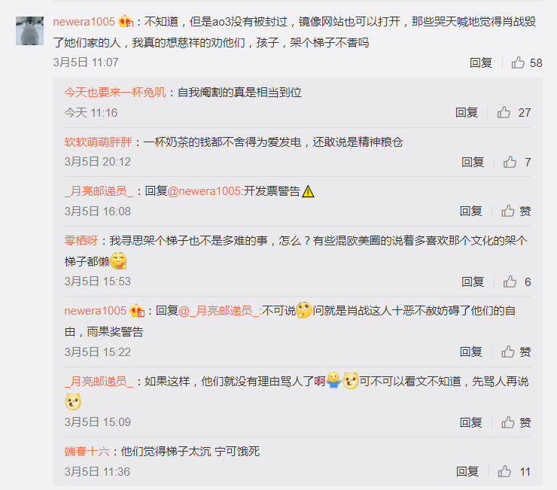Like 零栖呀's reply with 6 likes
Image resolution: width=557 pixels, height=490 pixels.
click(x=517, y=282)
